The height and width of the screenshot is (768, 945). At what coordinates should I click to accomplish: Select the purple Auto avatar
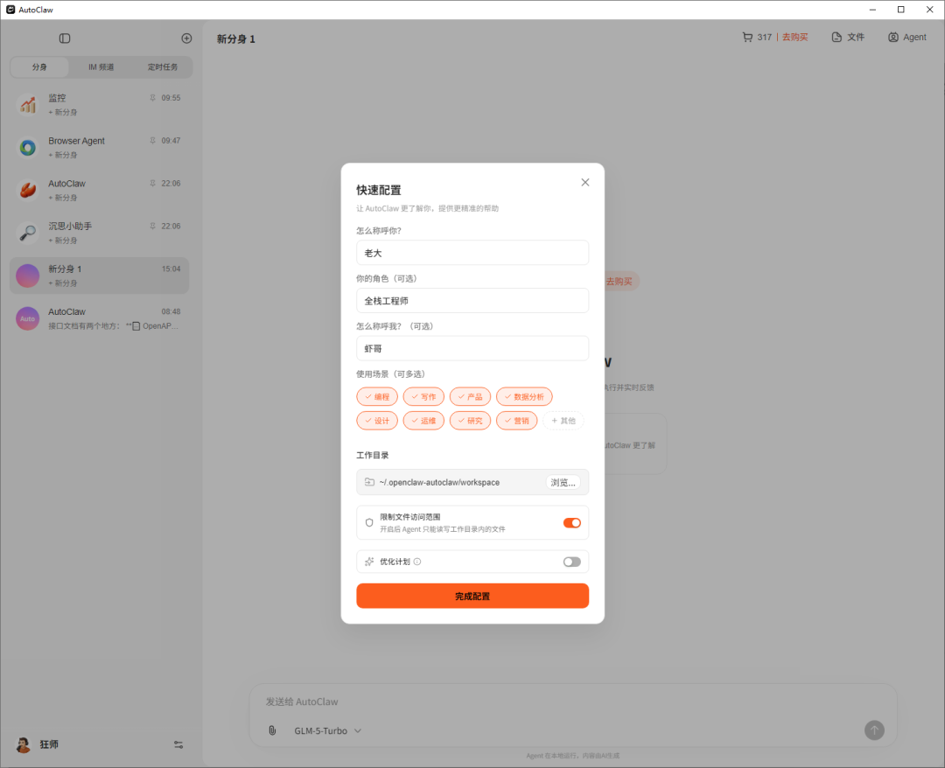click(28, 318)
